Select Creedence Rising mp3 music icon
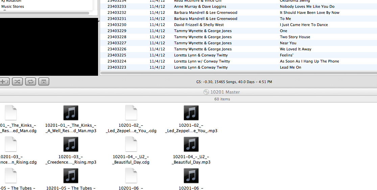This screenshot has height=190, width=377. click(x=71, y=144)
